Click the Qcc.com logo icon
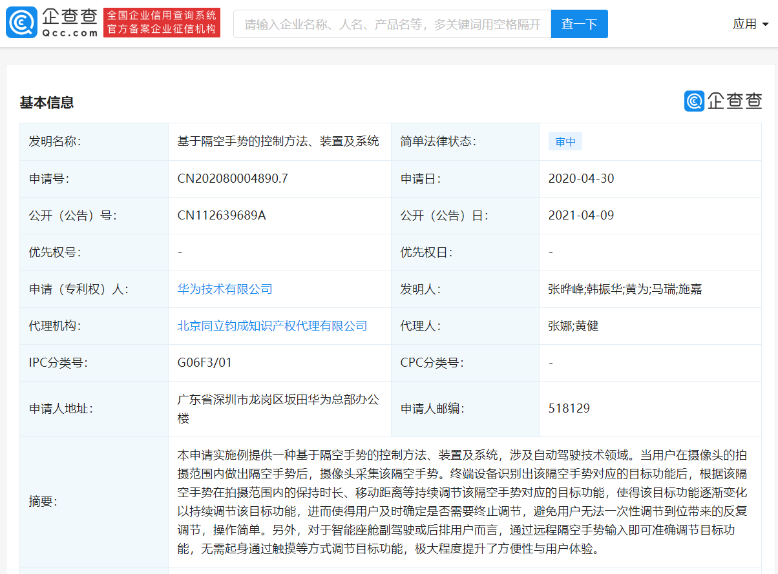The width and height of the screenshot is (778, 574). [21, 23]
